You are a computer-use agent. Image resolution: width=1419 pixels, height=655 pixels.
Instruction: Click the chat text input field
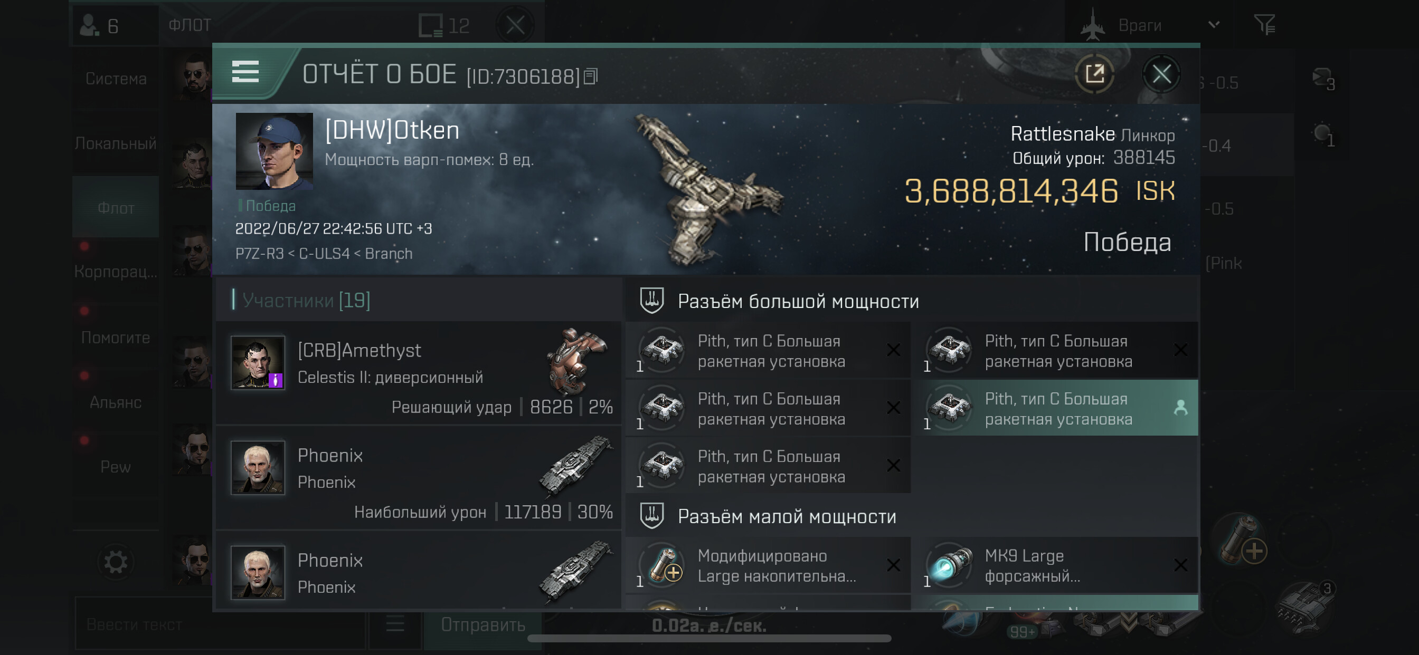click(x=220, y=624)
